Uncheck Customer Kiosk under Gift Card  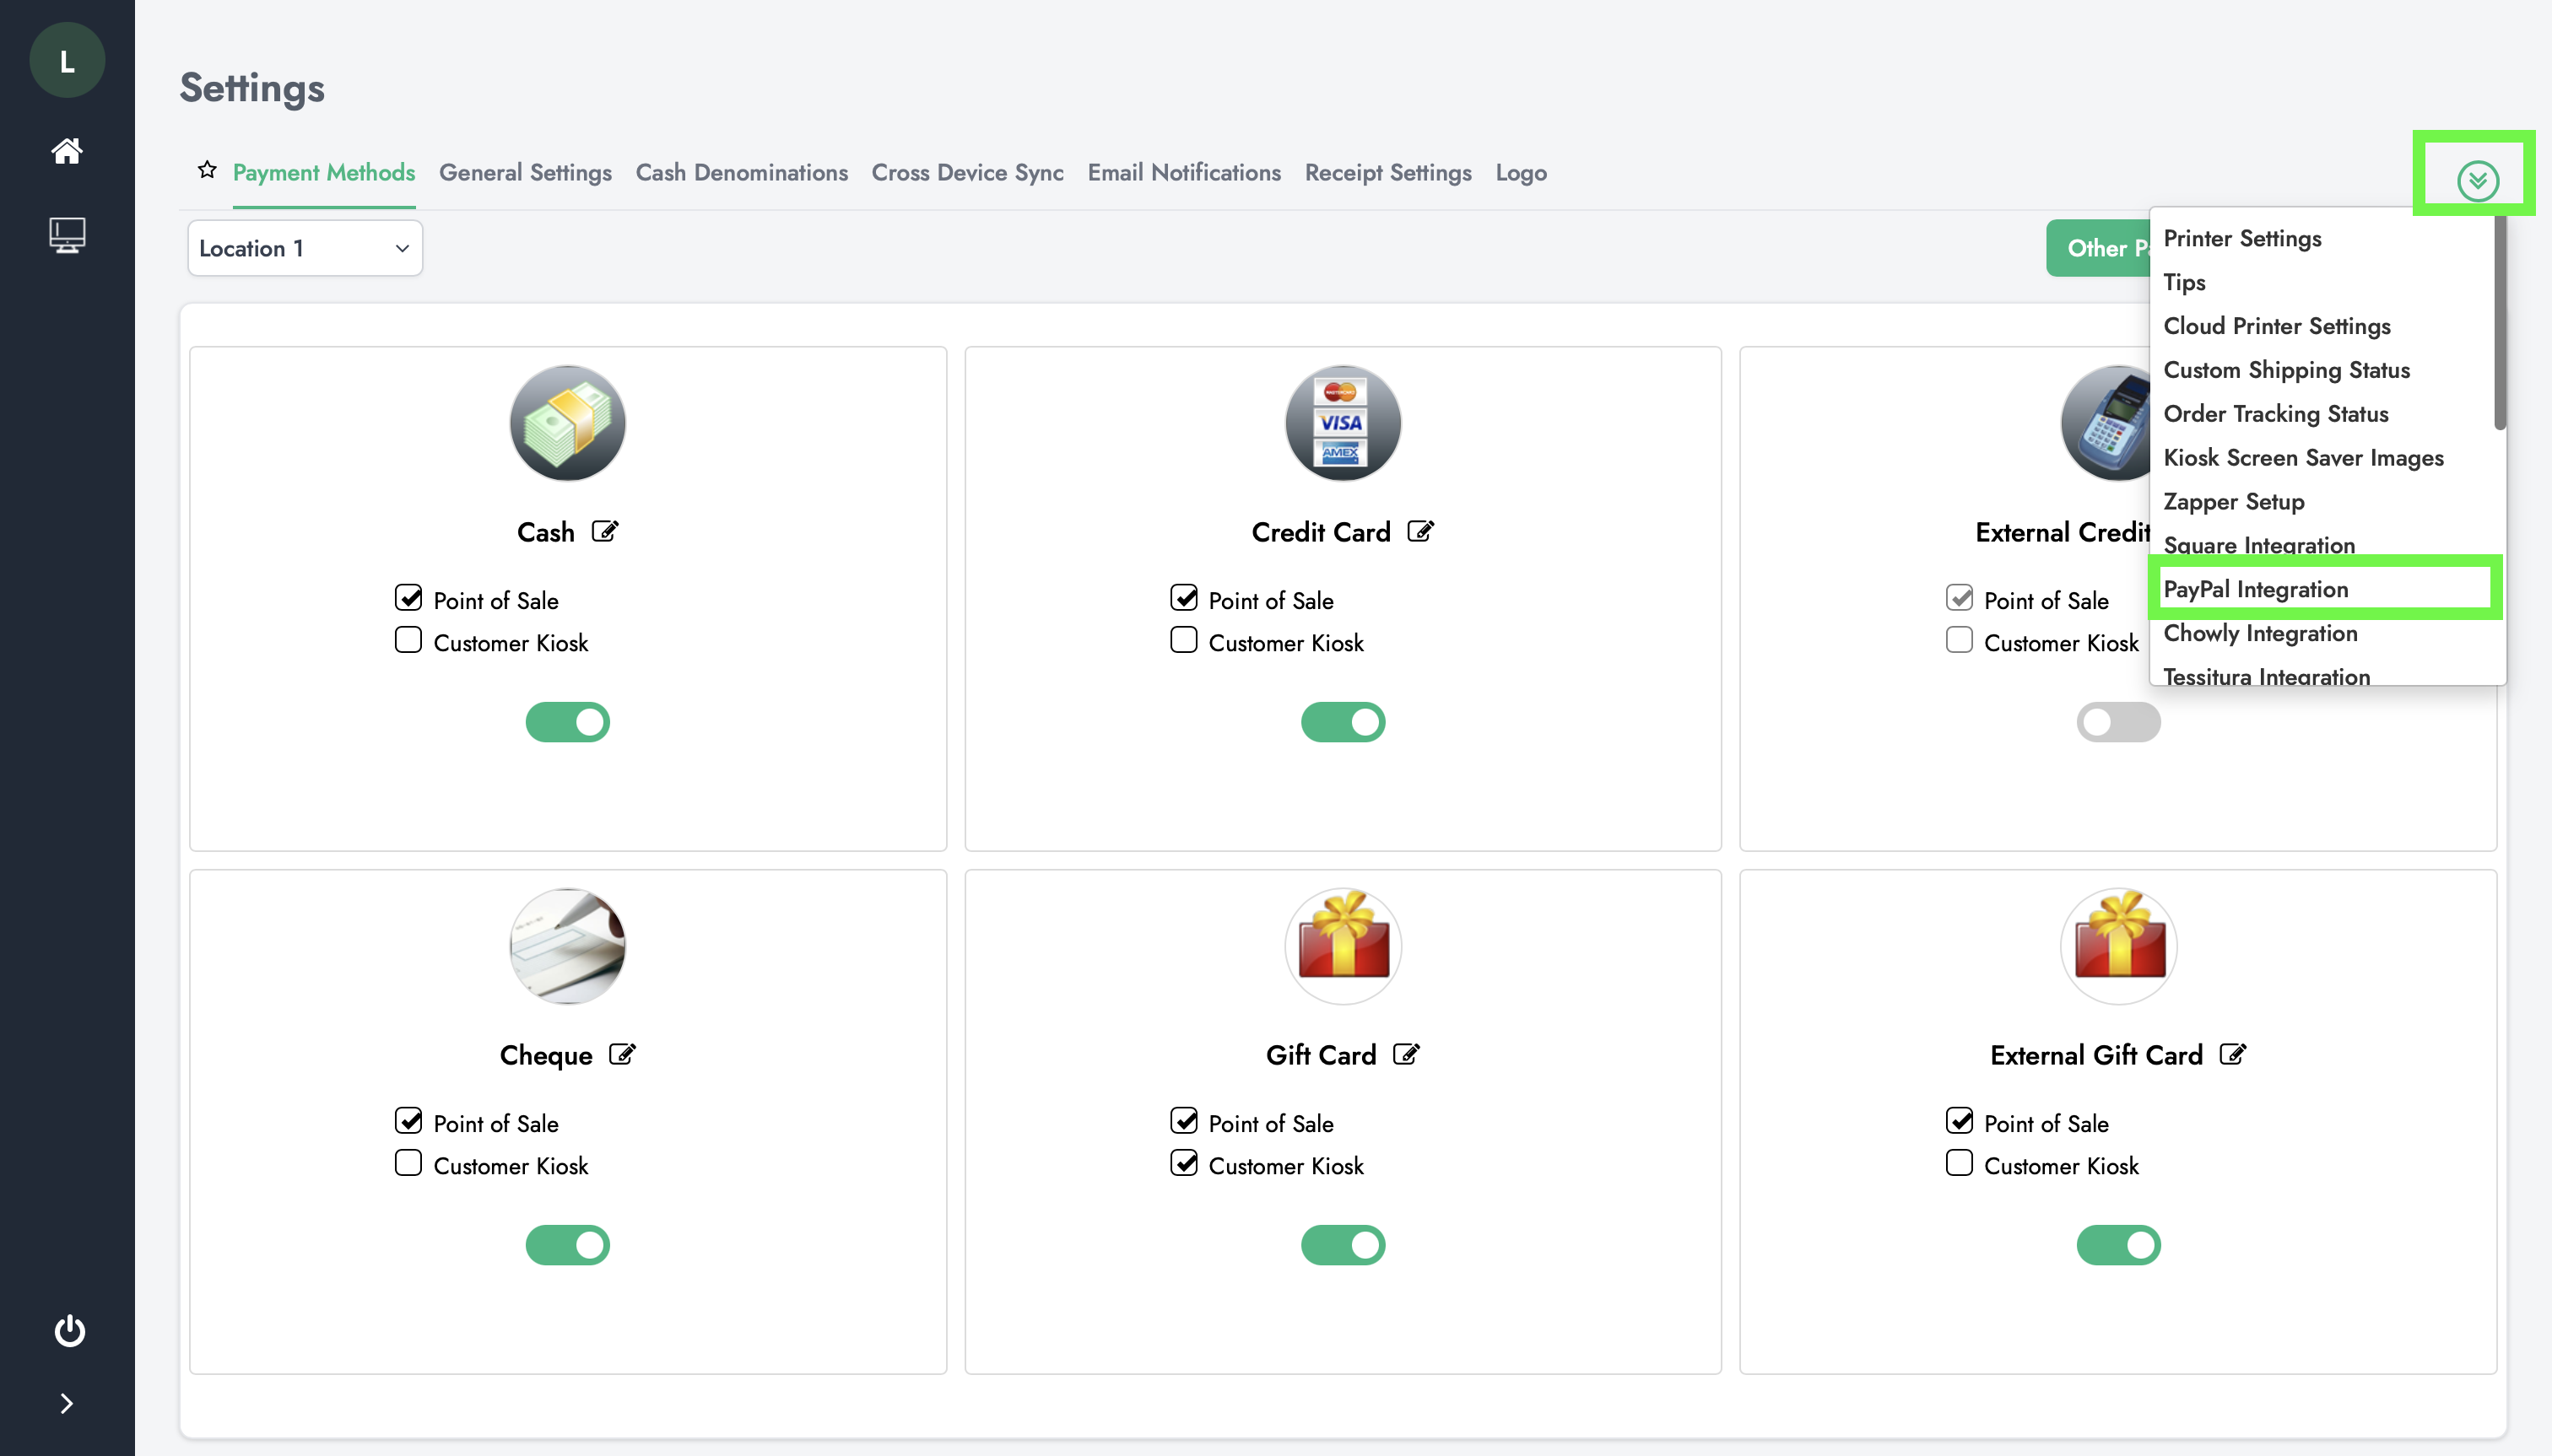click(x=1183, y=1163)
